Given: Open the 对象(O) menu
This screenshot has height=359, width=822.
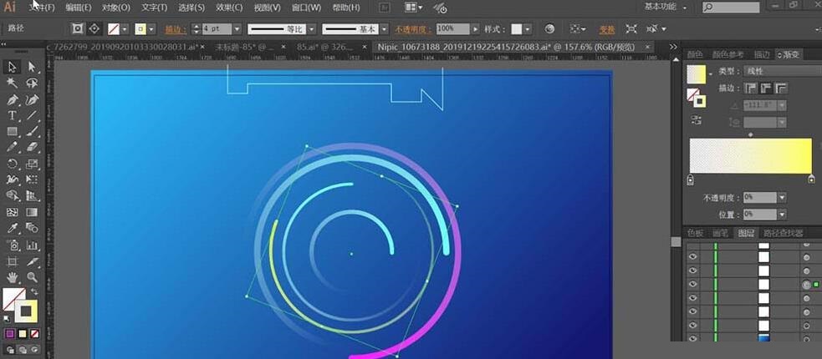Looking at the screenshot, I should [x=116, y=8].
